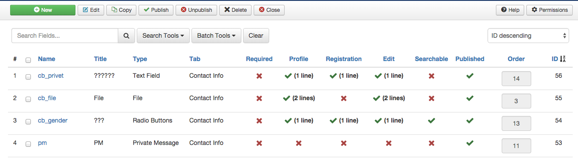The width and height of the screenshot is (578, 159).
Task: Click the order field showing 14
Action: tap(516, 79)
